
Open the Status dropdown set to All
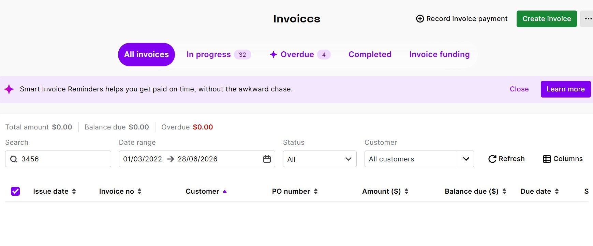click(x=320, y=159)
